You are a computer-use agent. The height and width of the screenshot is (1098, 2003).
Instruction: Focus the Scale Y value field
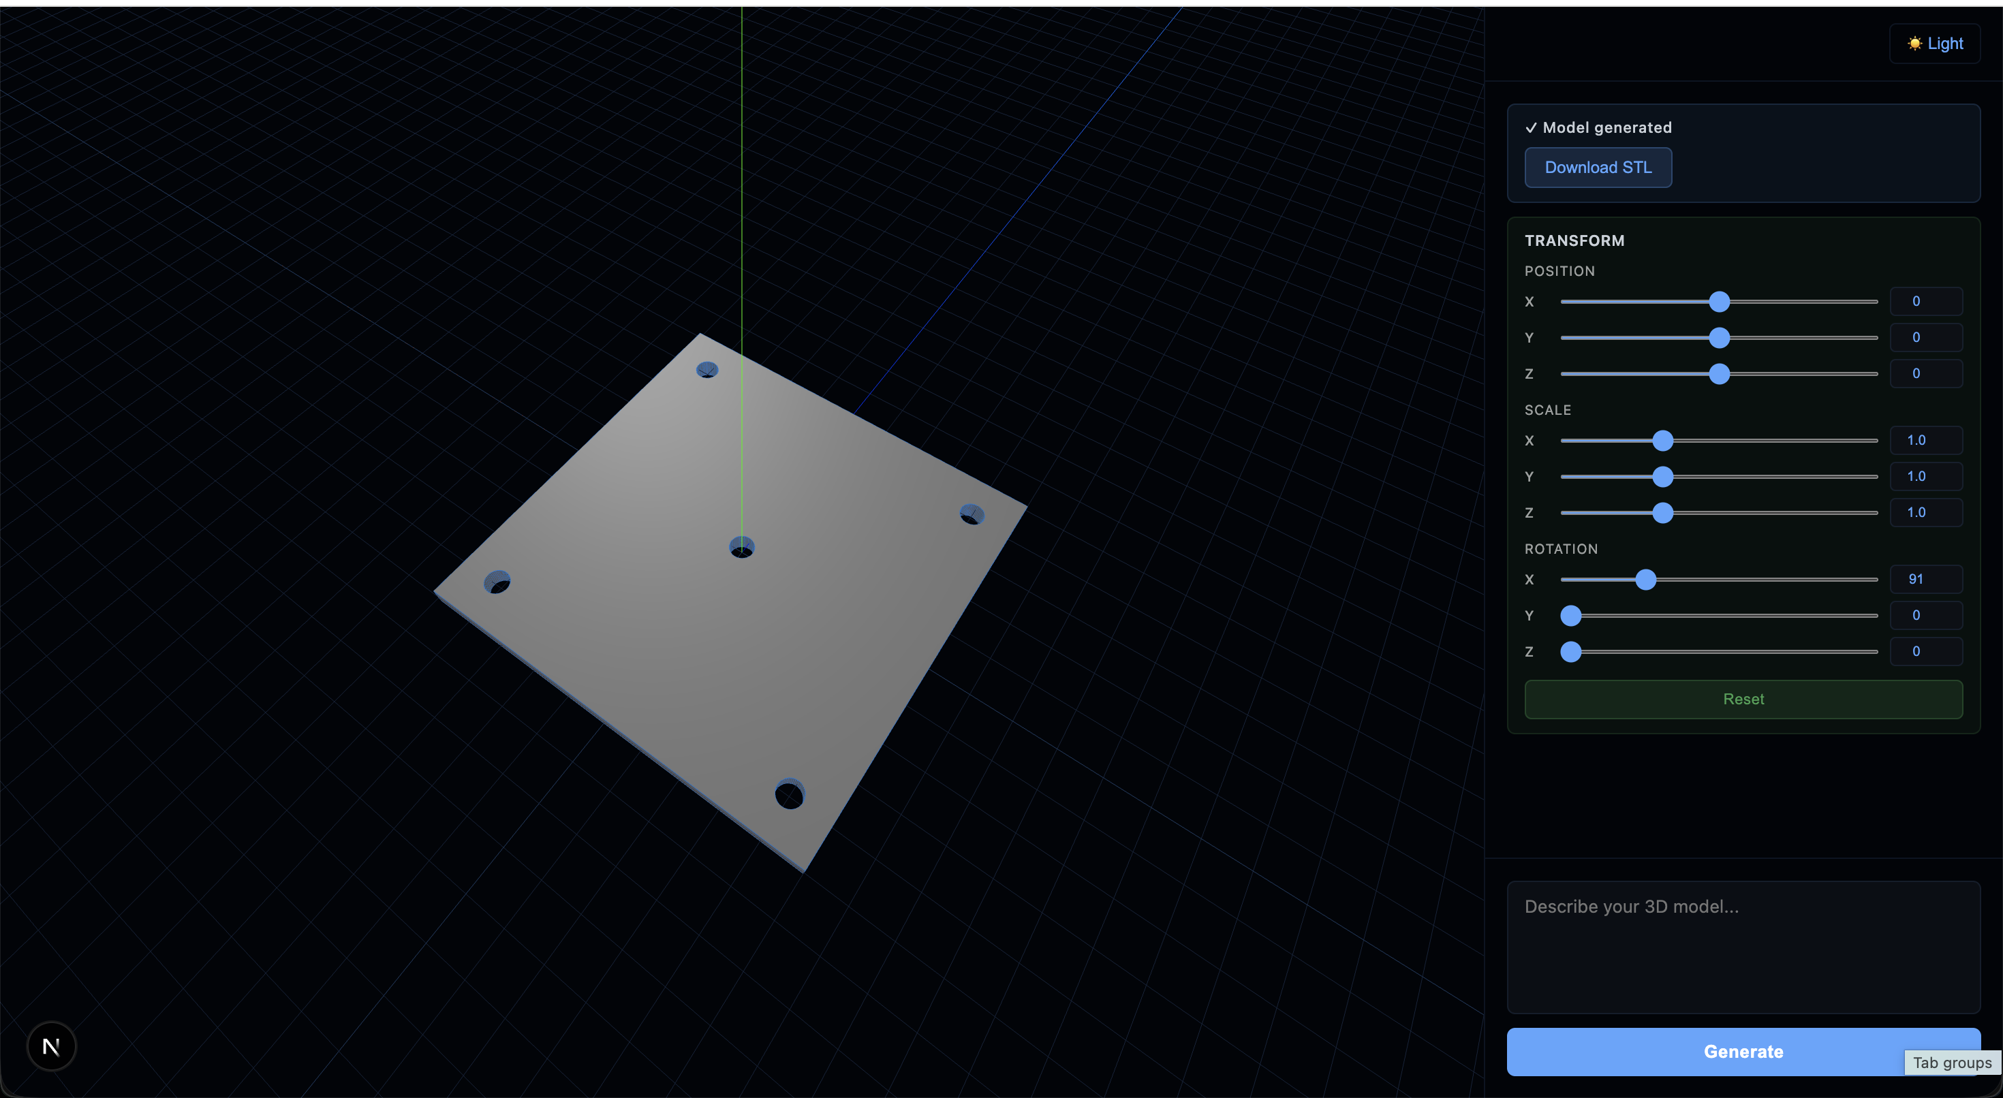pyautogui.click(x=1925, y=477)
